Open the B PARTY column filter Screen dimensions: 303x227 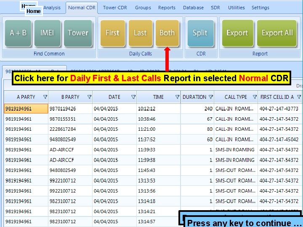[x=89, y=97]
